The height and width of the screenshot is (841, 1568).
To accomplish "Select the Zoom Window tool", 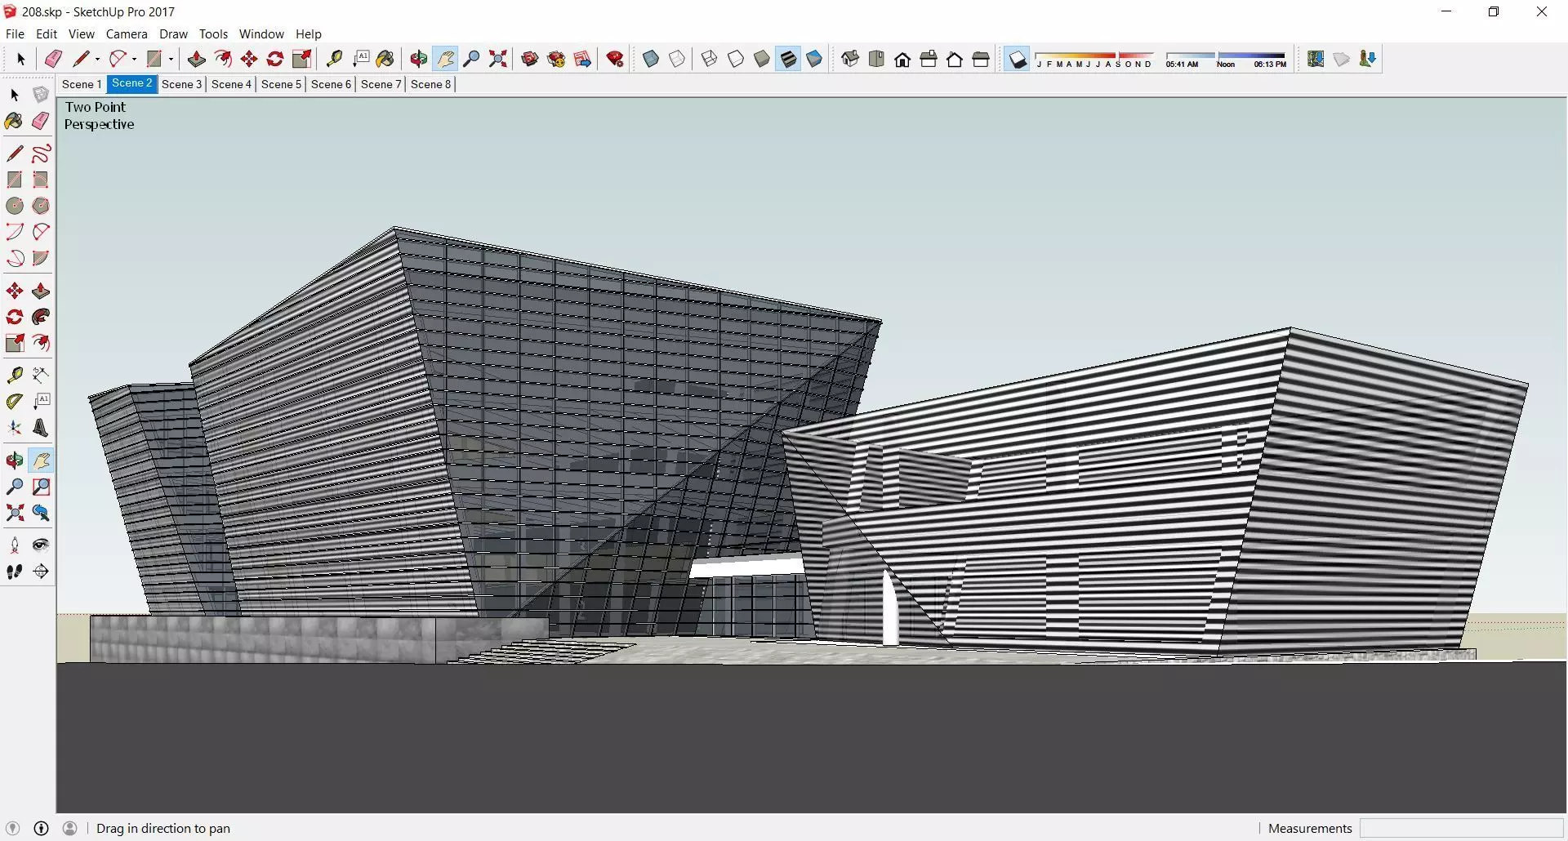I will (x=41, y=487).
